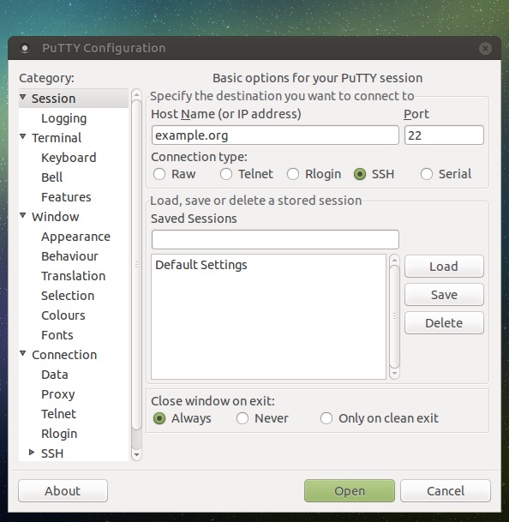Collapse the Connection category triangle
This screenshot has width=509, height=522.
[x=22, y=353]
